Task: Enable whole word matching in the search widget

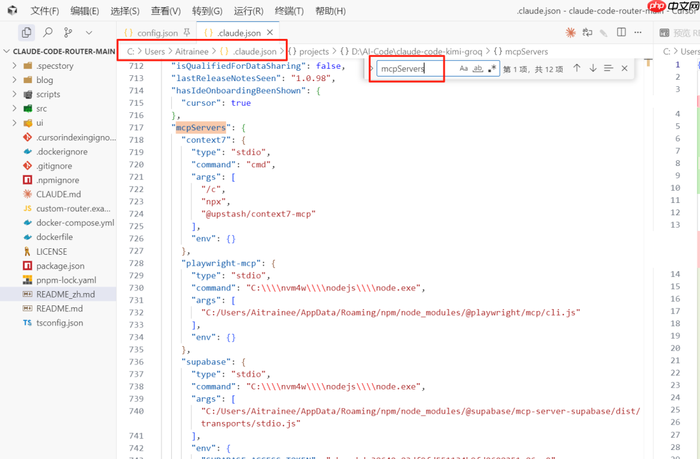Action: [477, 67]
